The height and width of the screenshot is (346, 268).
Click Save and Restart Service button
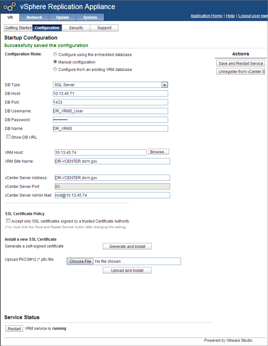[241, 63]
